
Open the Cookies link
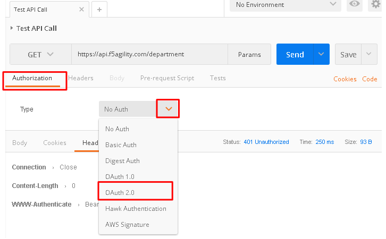[x=345, y=79]
